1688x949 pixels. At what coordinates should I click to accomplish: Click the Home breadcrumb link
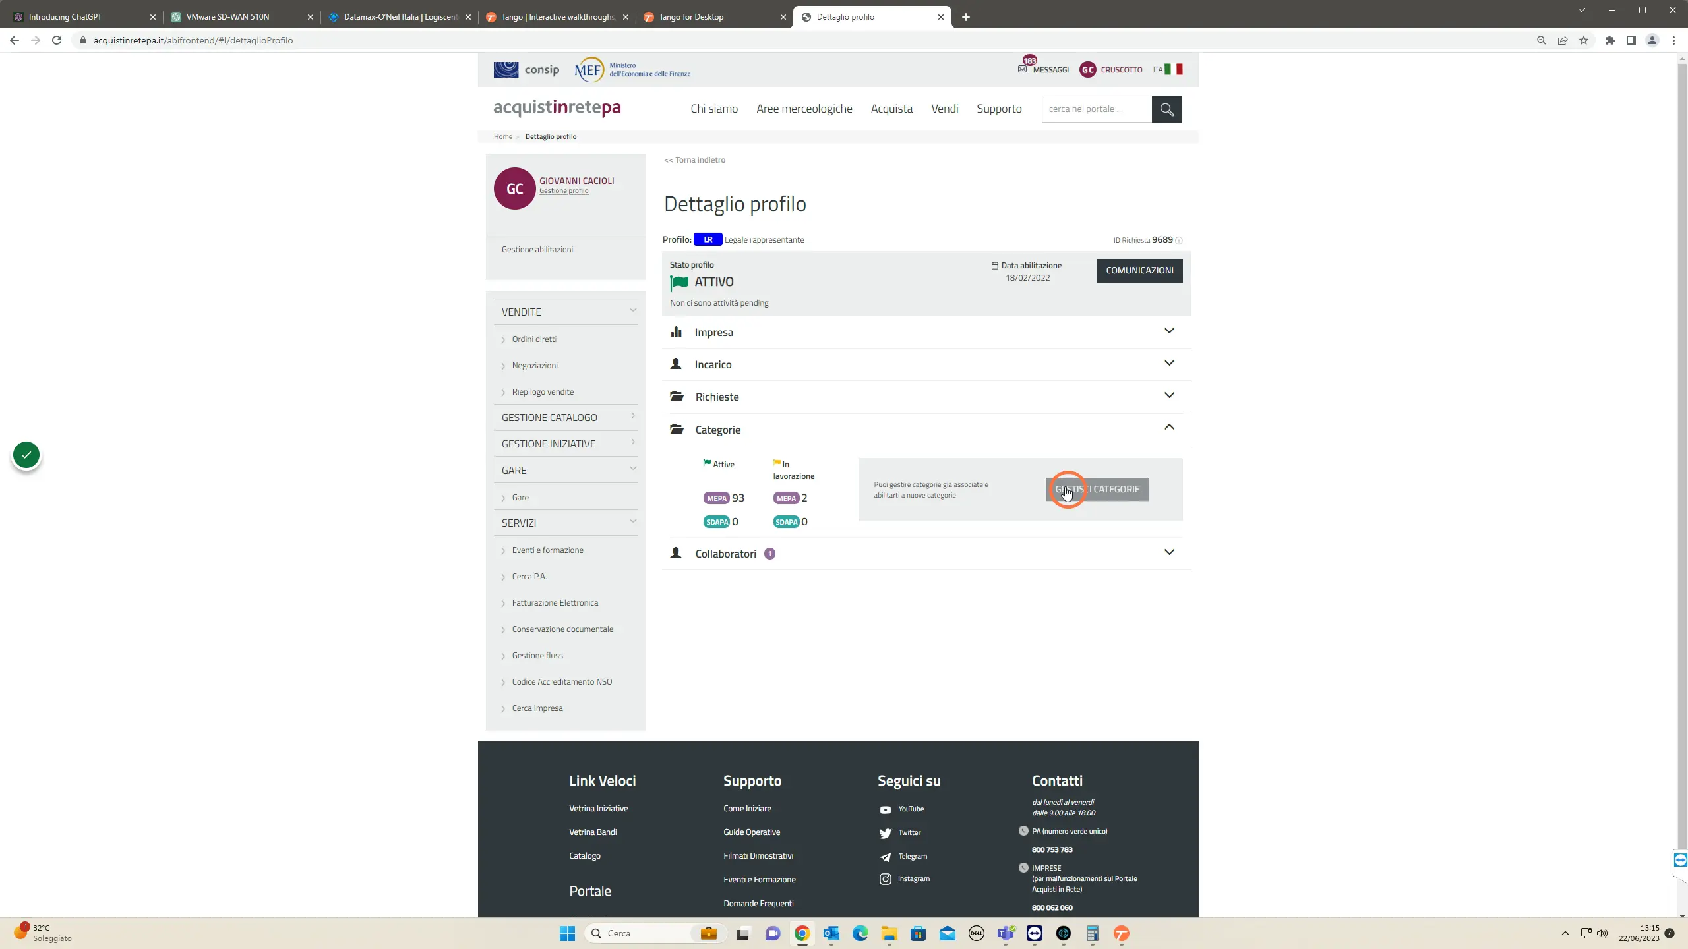(503, 137)
